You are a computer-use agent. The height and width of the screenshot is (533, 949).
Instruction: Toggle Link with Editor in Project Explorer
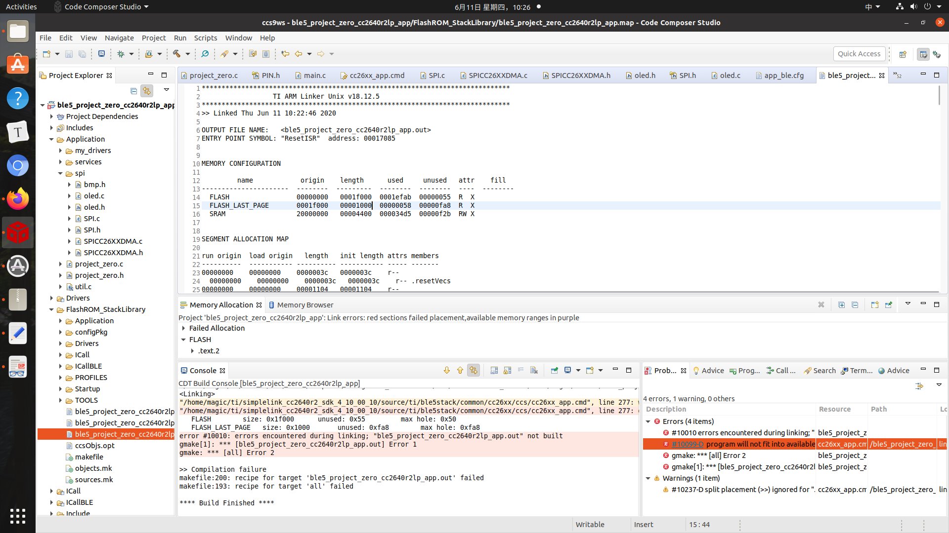coord(147,91)
